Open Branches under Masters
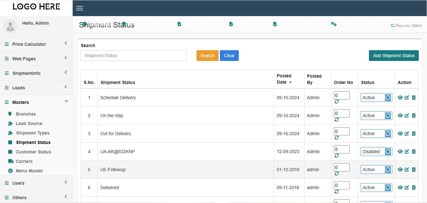Image resolution: width=427 pixels, height=203 pixels. tap(26, 114)
